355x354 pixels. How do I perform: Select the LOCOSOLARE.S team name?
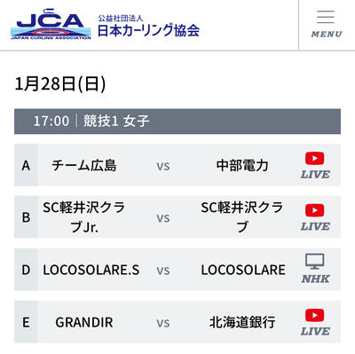pyautogui.click(x=91, y=270)
